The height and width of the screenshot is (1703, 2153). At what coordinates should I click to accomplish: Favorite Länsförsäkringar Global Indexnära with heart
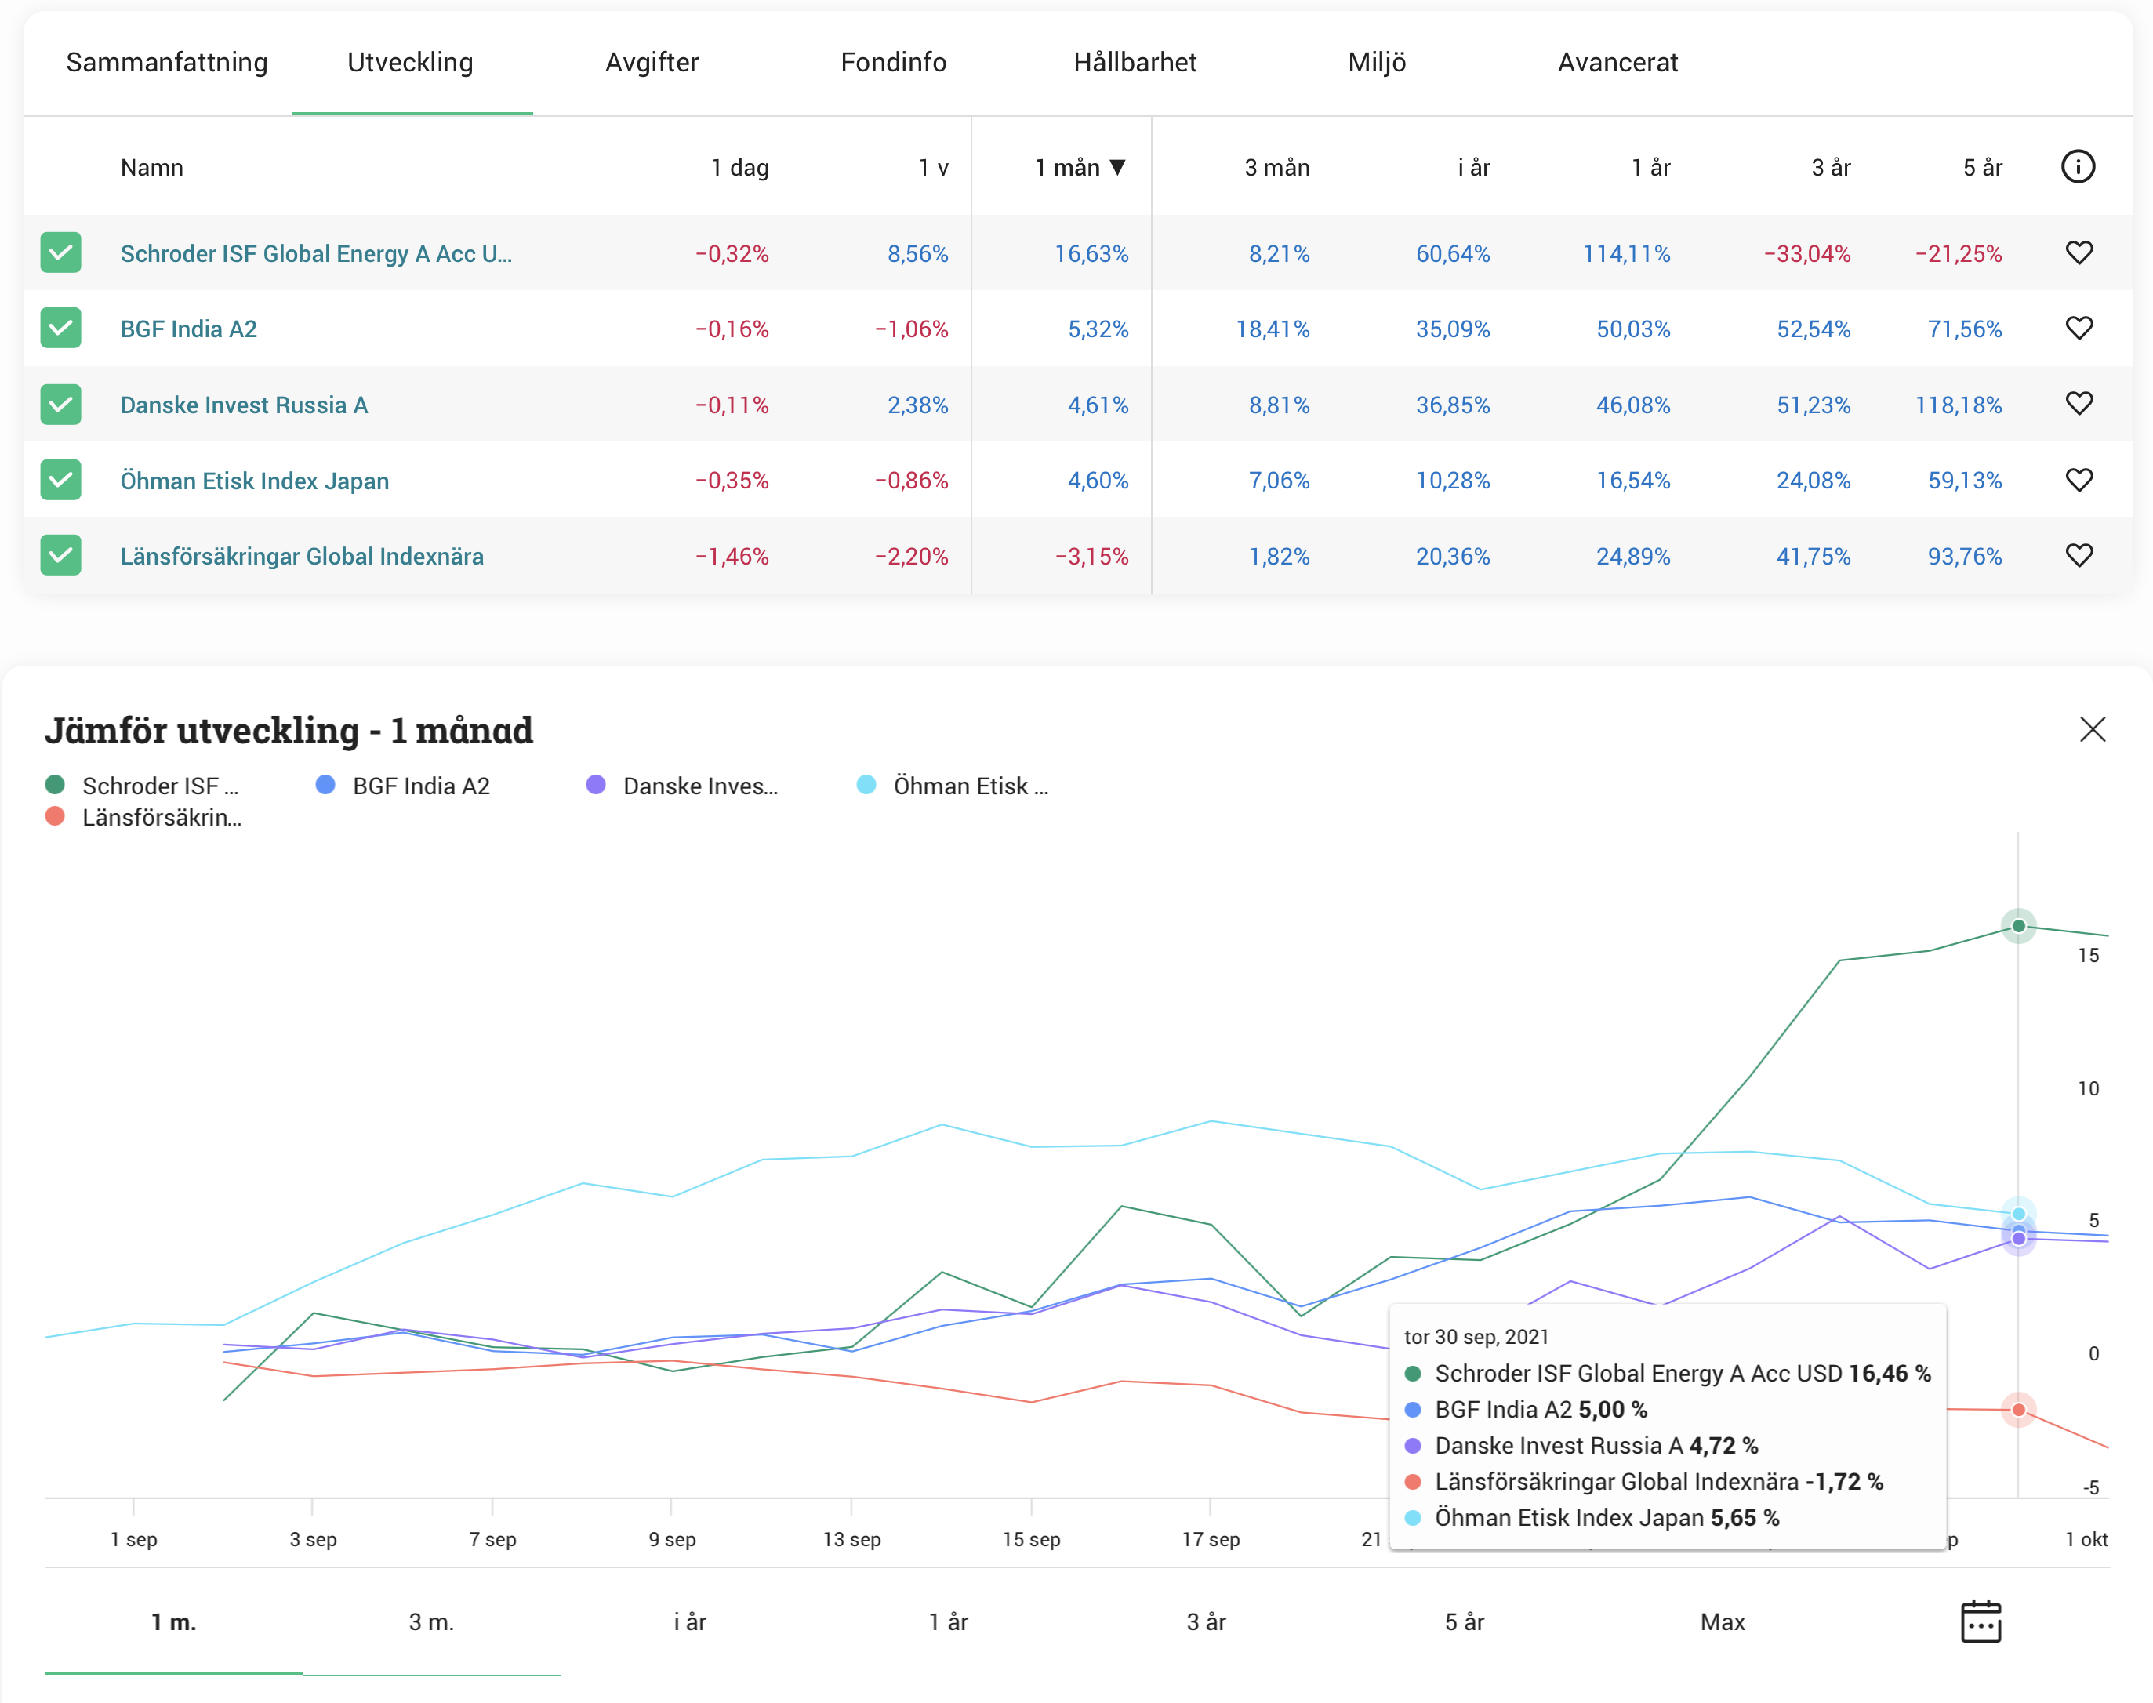(x=2079, y=555)
